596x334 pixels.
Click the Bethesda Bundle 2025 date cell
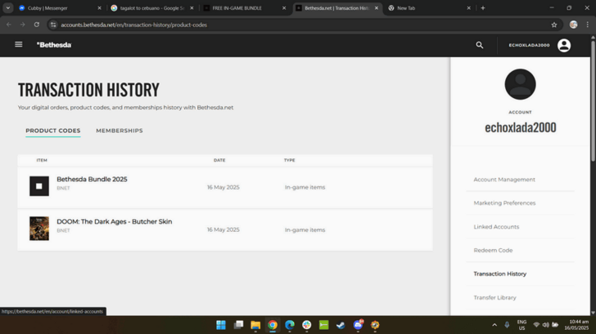pyautogui.click(x=223, y=187)
